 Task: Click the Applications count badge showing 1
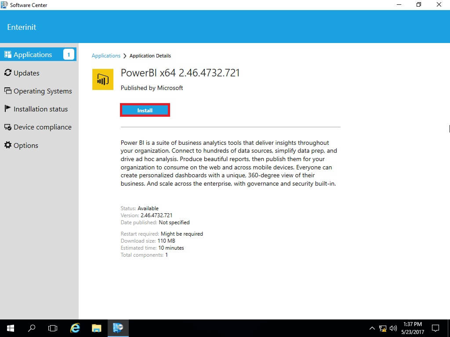69,54
